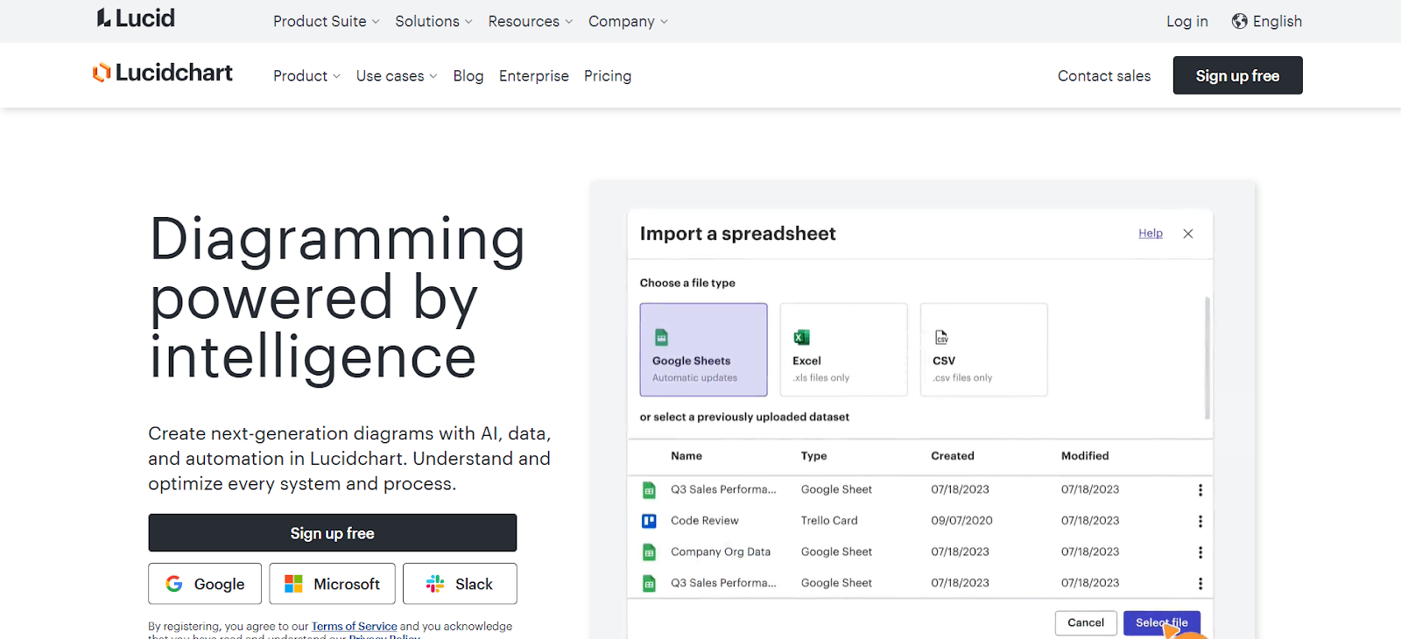Click Contact sales

click(x=1104, y=76)
